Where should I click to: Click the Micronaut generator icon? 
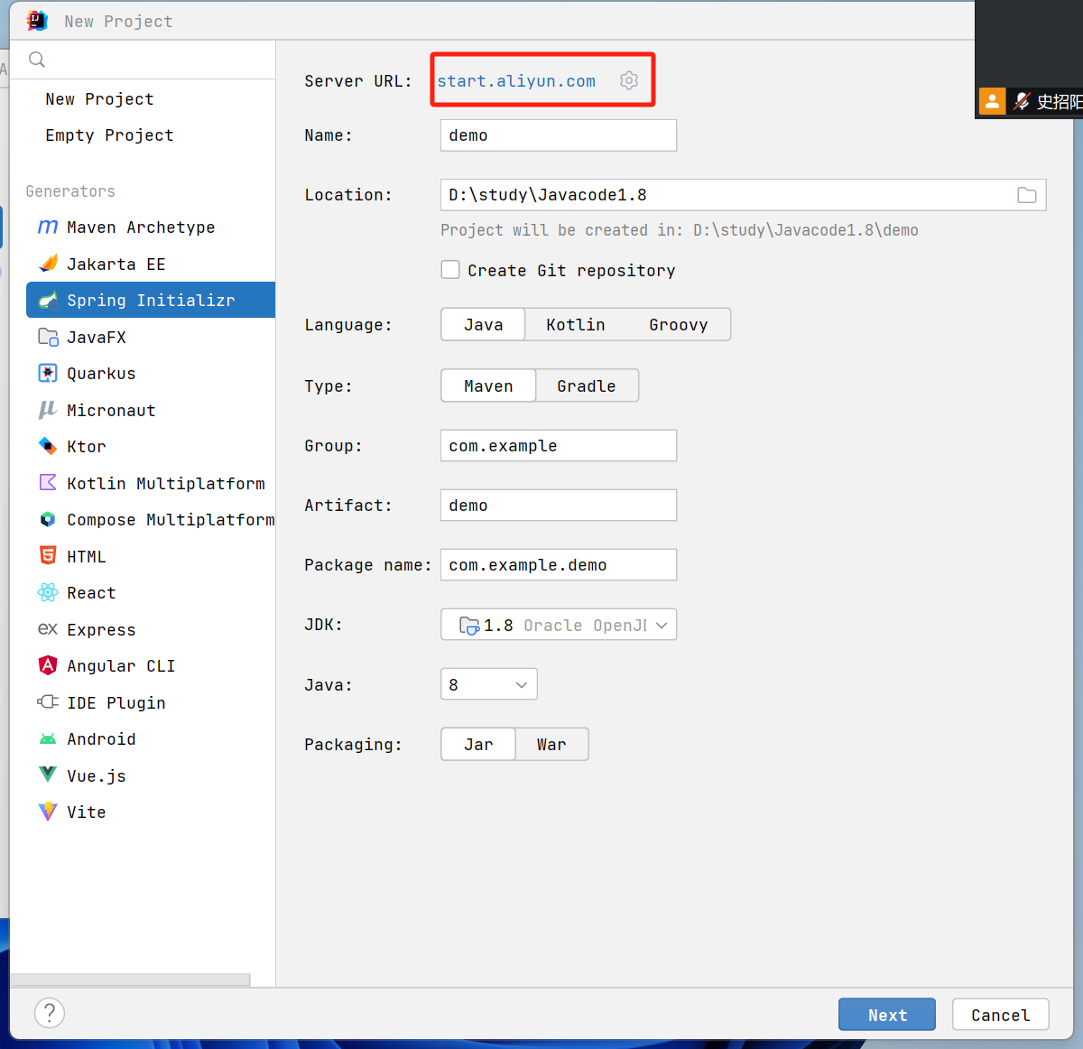[x=47, y=410]
